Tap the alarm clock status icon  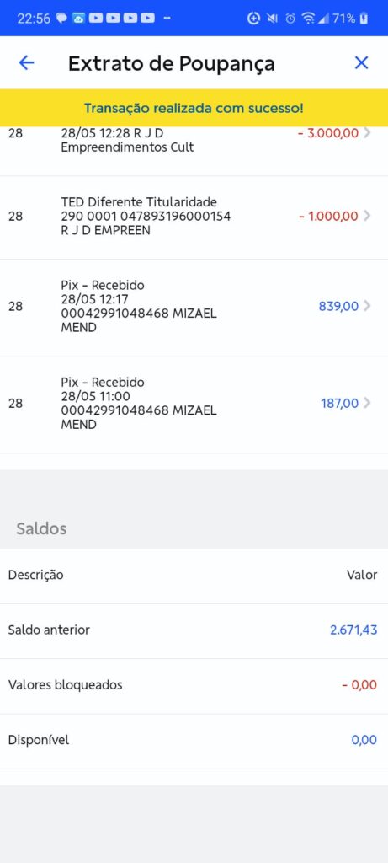point(290,19)
